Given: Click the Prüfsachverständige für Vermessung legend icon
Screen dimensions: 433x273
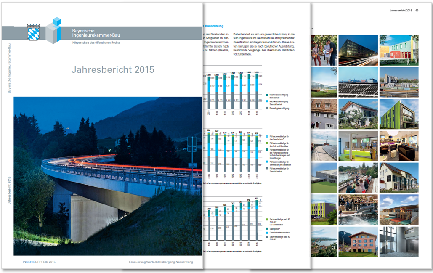Looking at the screenshot, I should point(267,161).
